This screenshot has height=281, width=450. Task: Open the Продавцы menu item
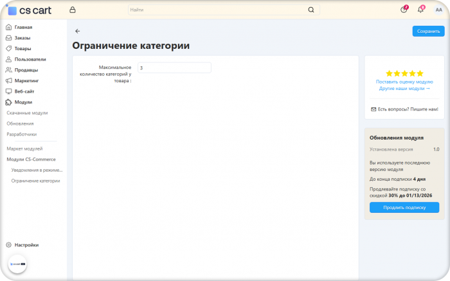pos(26,69)
